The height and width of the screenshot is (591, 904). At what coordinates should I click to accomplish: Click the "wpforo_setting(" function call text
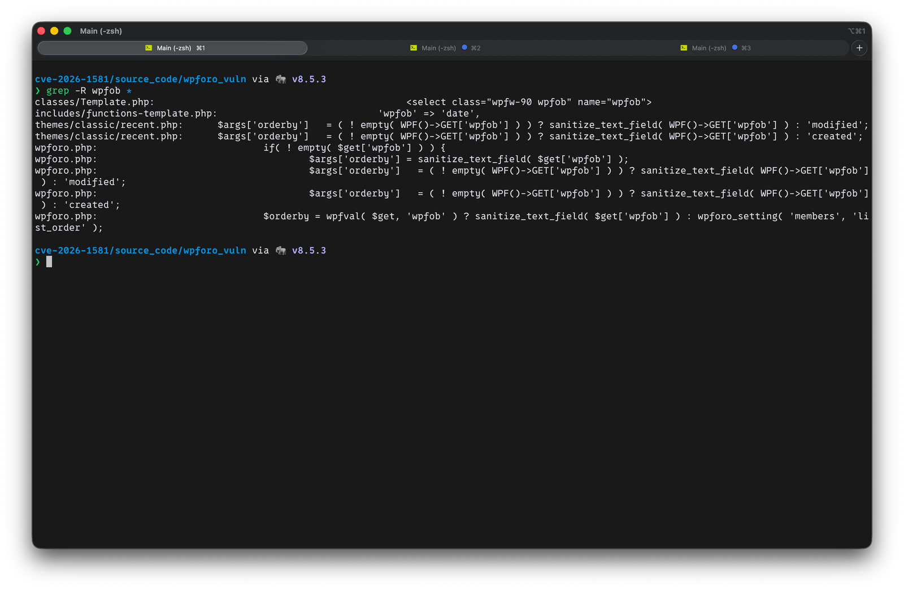point(740,216)
